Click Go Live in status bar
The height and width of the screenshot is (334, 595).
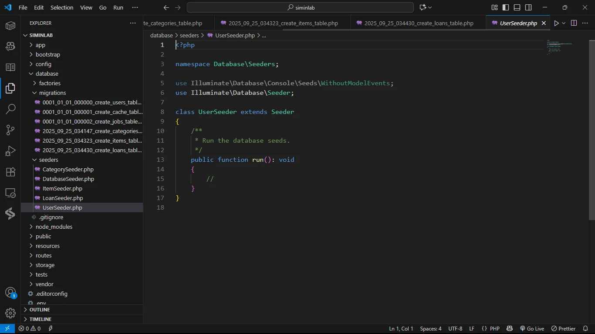click(532, 329)
